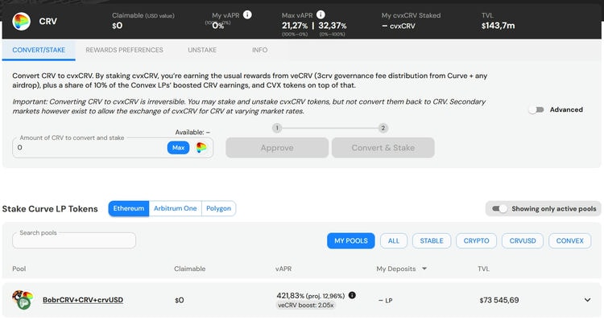604x320 pixels.
Task: Click the 21,27% Max vAPR value
Action: [x=294, y=26]
